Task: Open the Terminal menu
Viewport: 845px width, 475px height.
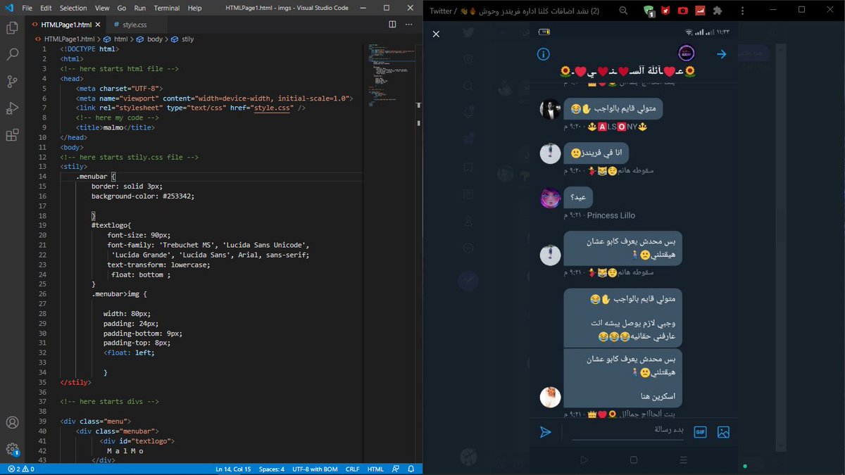Action: click(x=167, y=8)
